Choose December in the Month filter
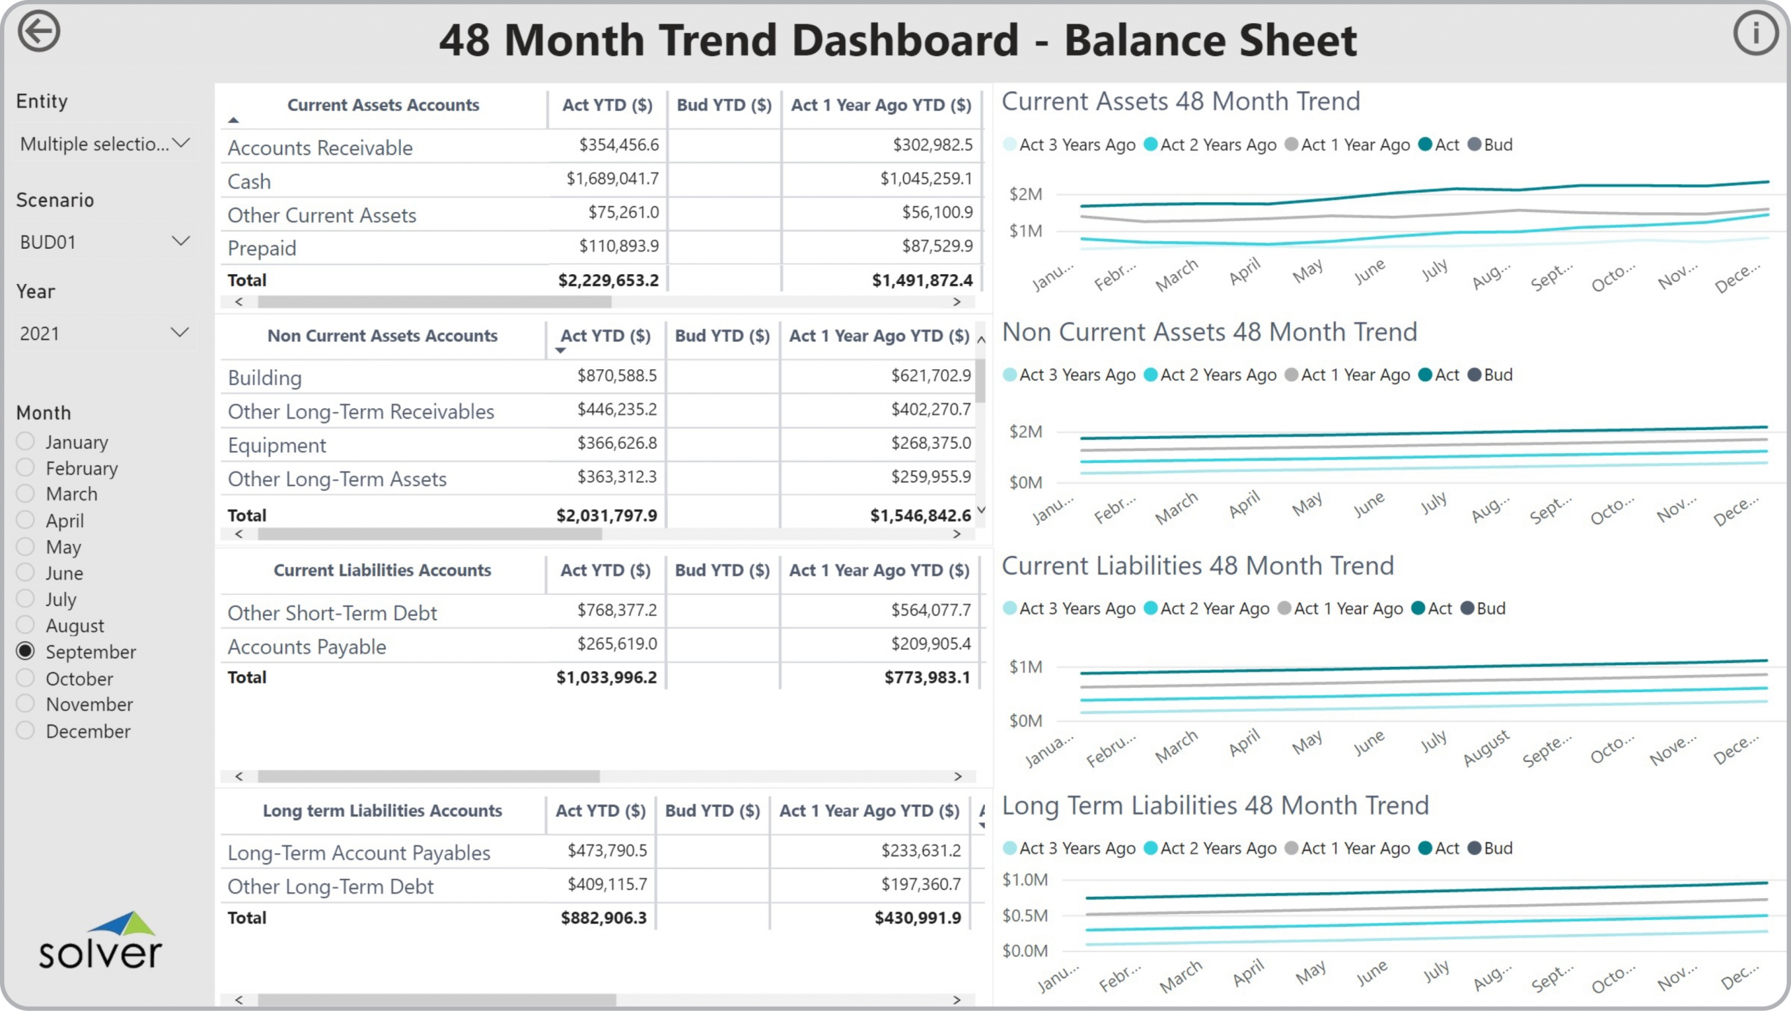This screenshot has width=1791, height=1011. click(26, 731)
